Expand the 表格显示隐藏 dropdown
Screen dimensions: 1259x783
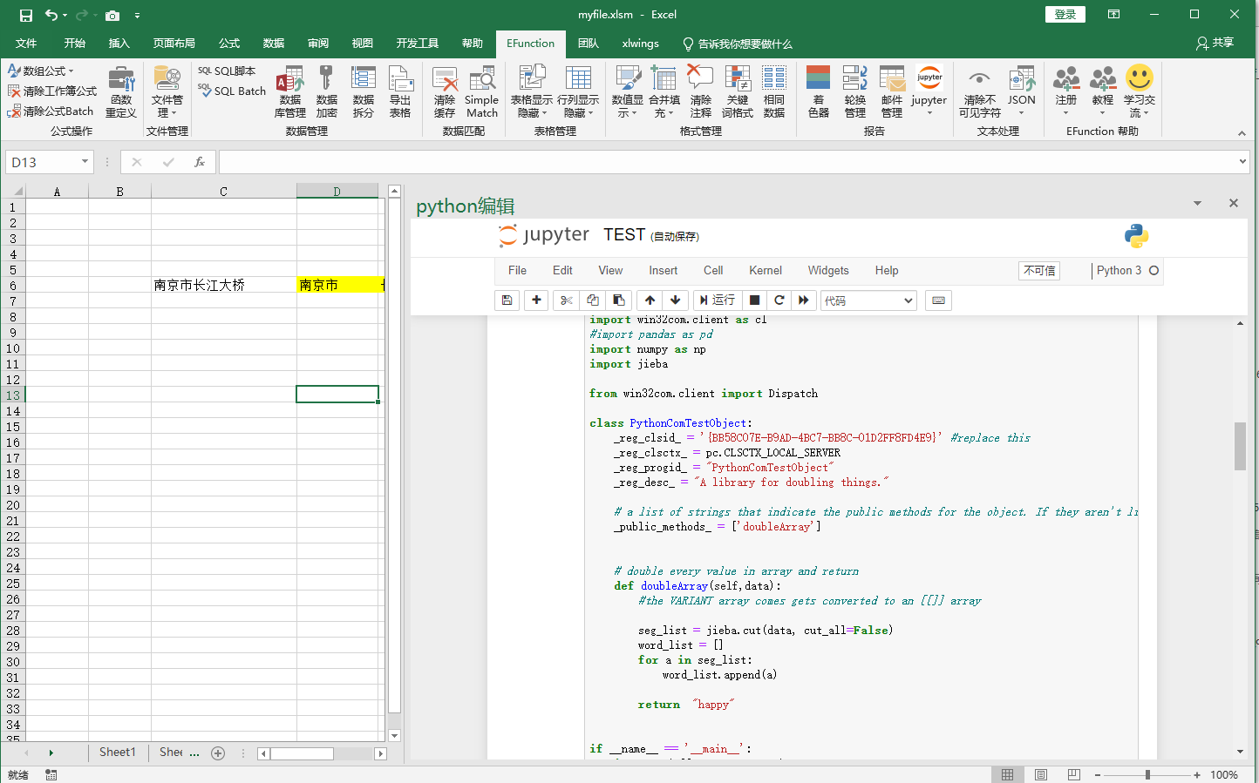coord(532,92)
